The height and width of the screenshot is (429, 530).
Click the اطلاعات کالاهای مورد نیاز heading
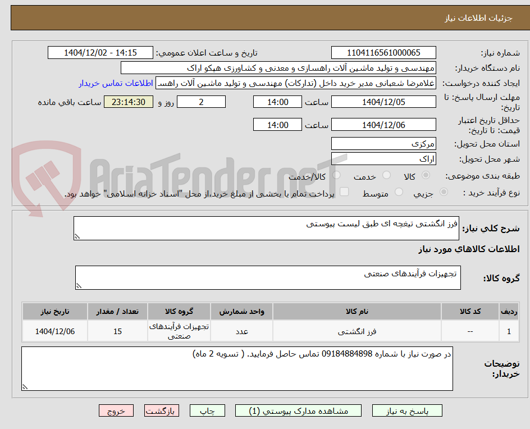pos(469,249)
